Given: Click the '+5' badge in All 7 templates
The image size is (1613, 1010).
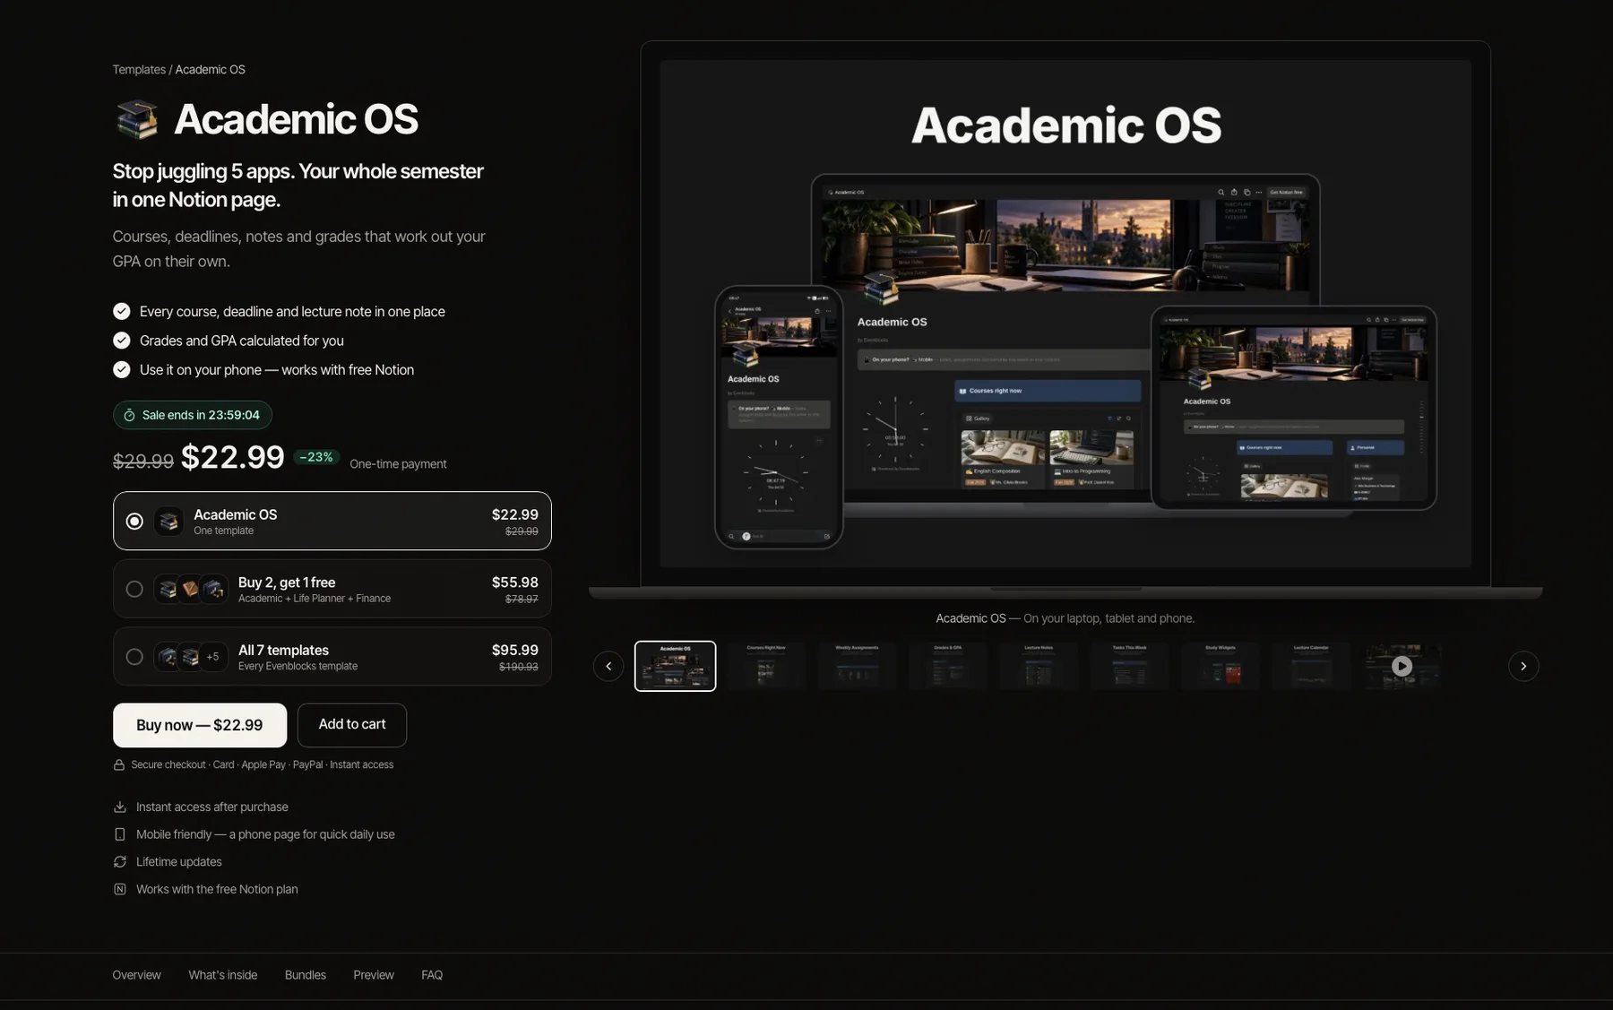Looking at the screenshot, I should coord(212,657).
